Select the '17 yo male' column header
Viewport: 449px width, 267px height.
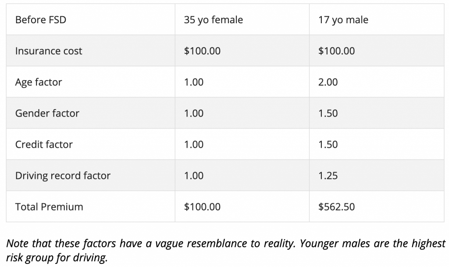pyautogui.click(x=343, y=20)
